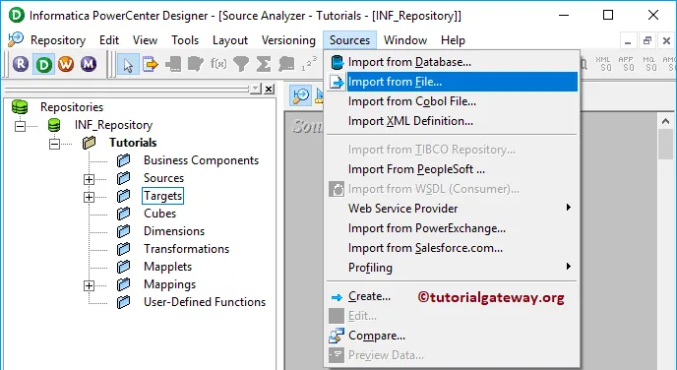The image size is (677, 370).
Task: Click the MQ SQ toolbar icon
Action: click(x=648, y=64)
